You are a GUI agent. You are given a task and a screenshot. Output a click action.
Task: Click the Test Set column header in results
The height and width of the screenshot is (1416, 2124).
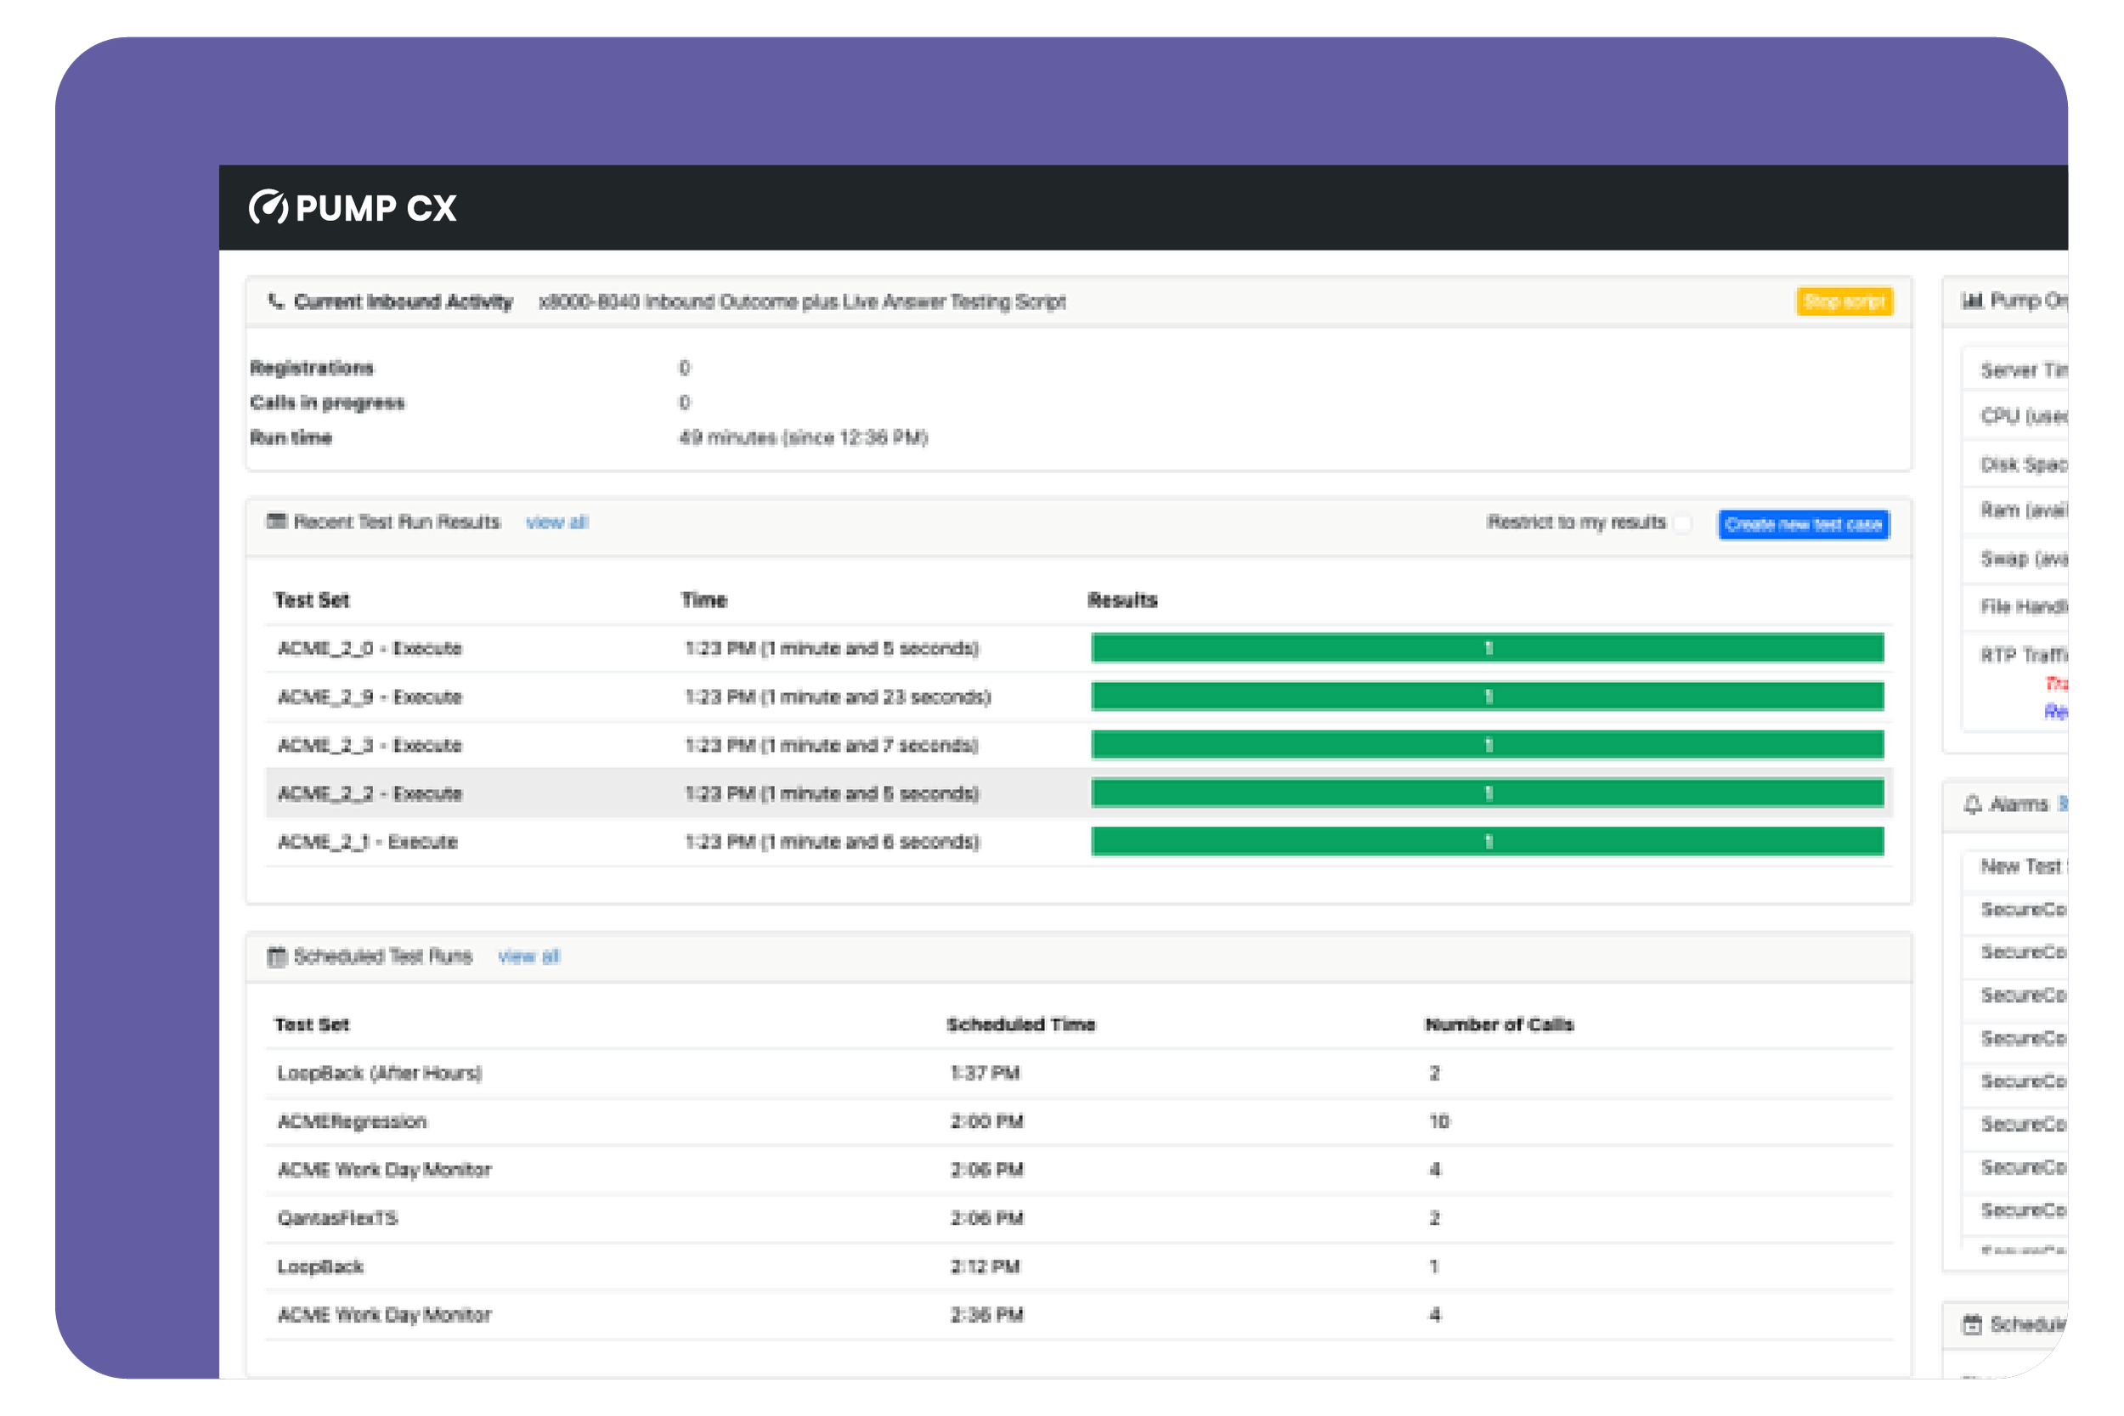pos(312,601)
